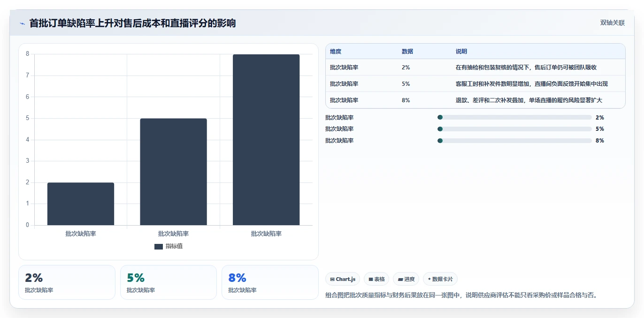The image size is (644, 318).
Task: Click the 8% progress bar
Action: point(514,141)
